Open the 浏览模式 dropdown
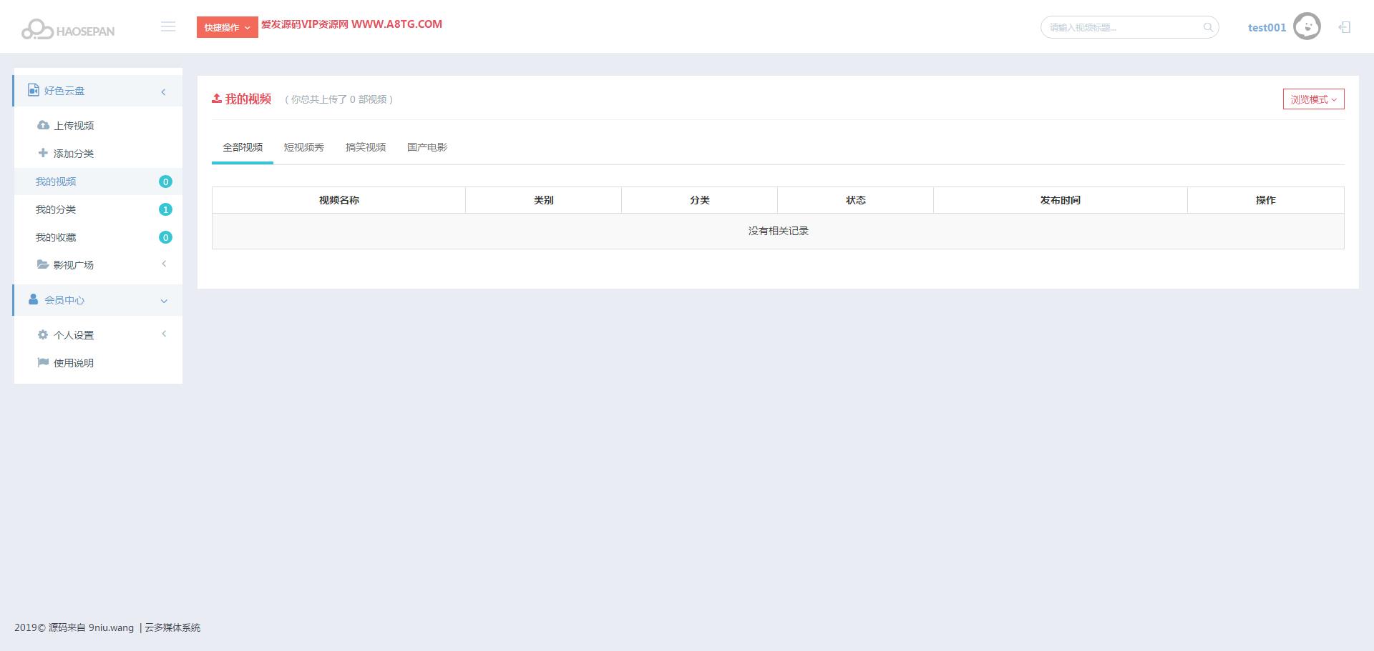This screenshot has width=1374, height=651. pyautogui.click(x=1313, y=99)
